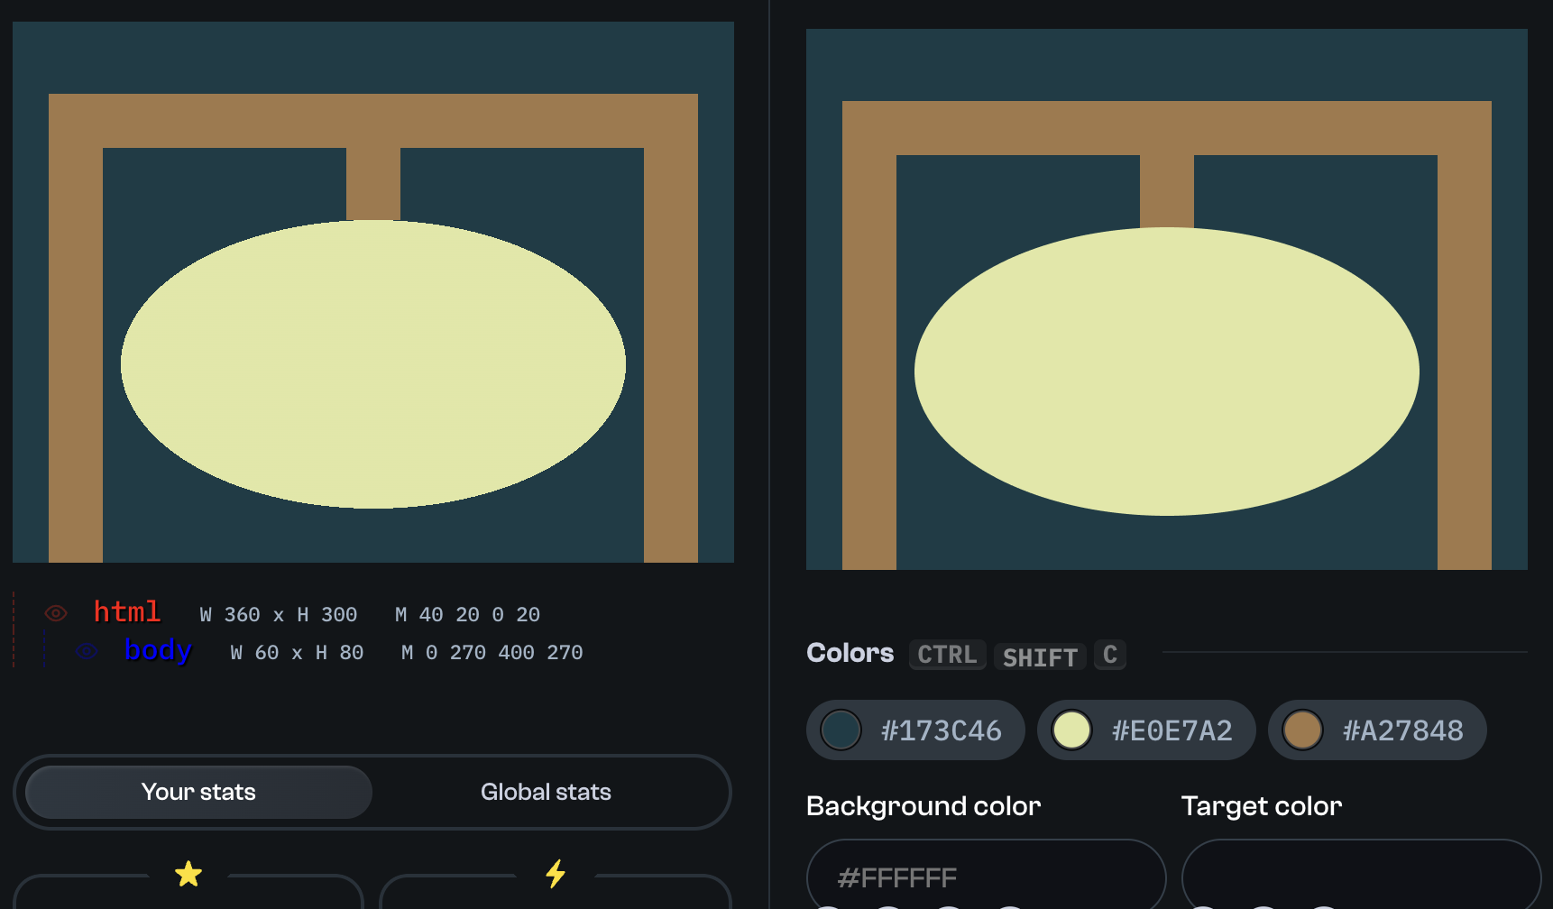The width and height of the screenshot is (1553, 909).
Task: Switch to Your stats tab
Action: [198, 792]
